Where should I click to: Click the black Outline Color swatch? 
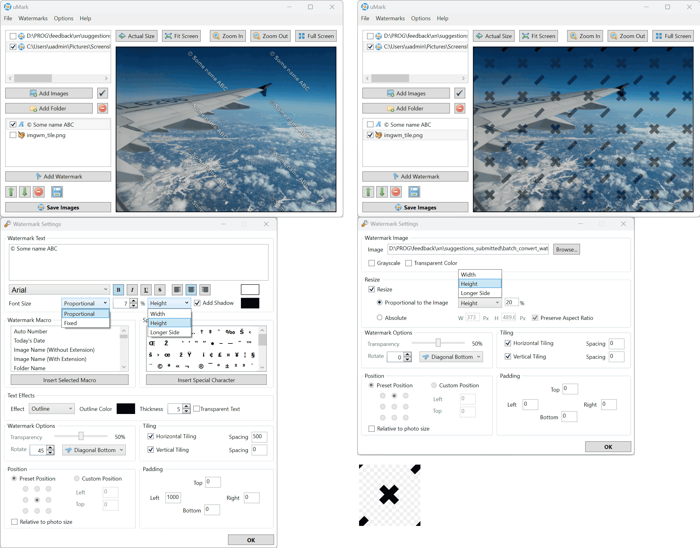126,408
